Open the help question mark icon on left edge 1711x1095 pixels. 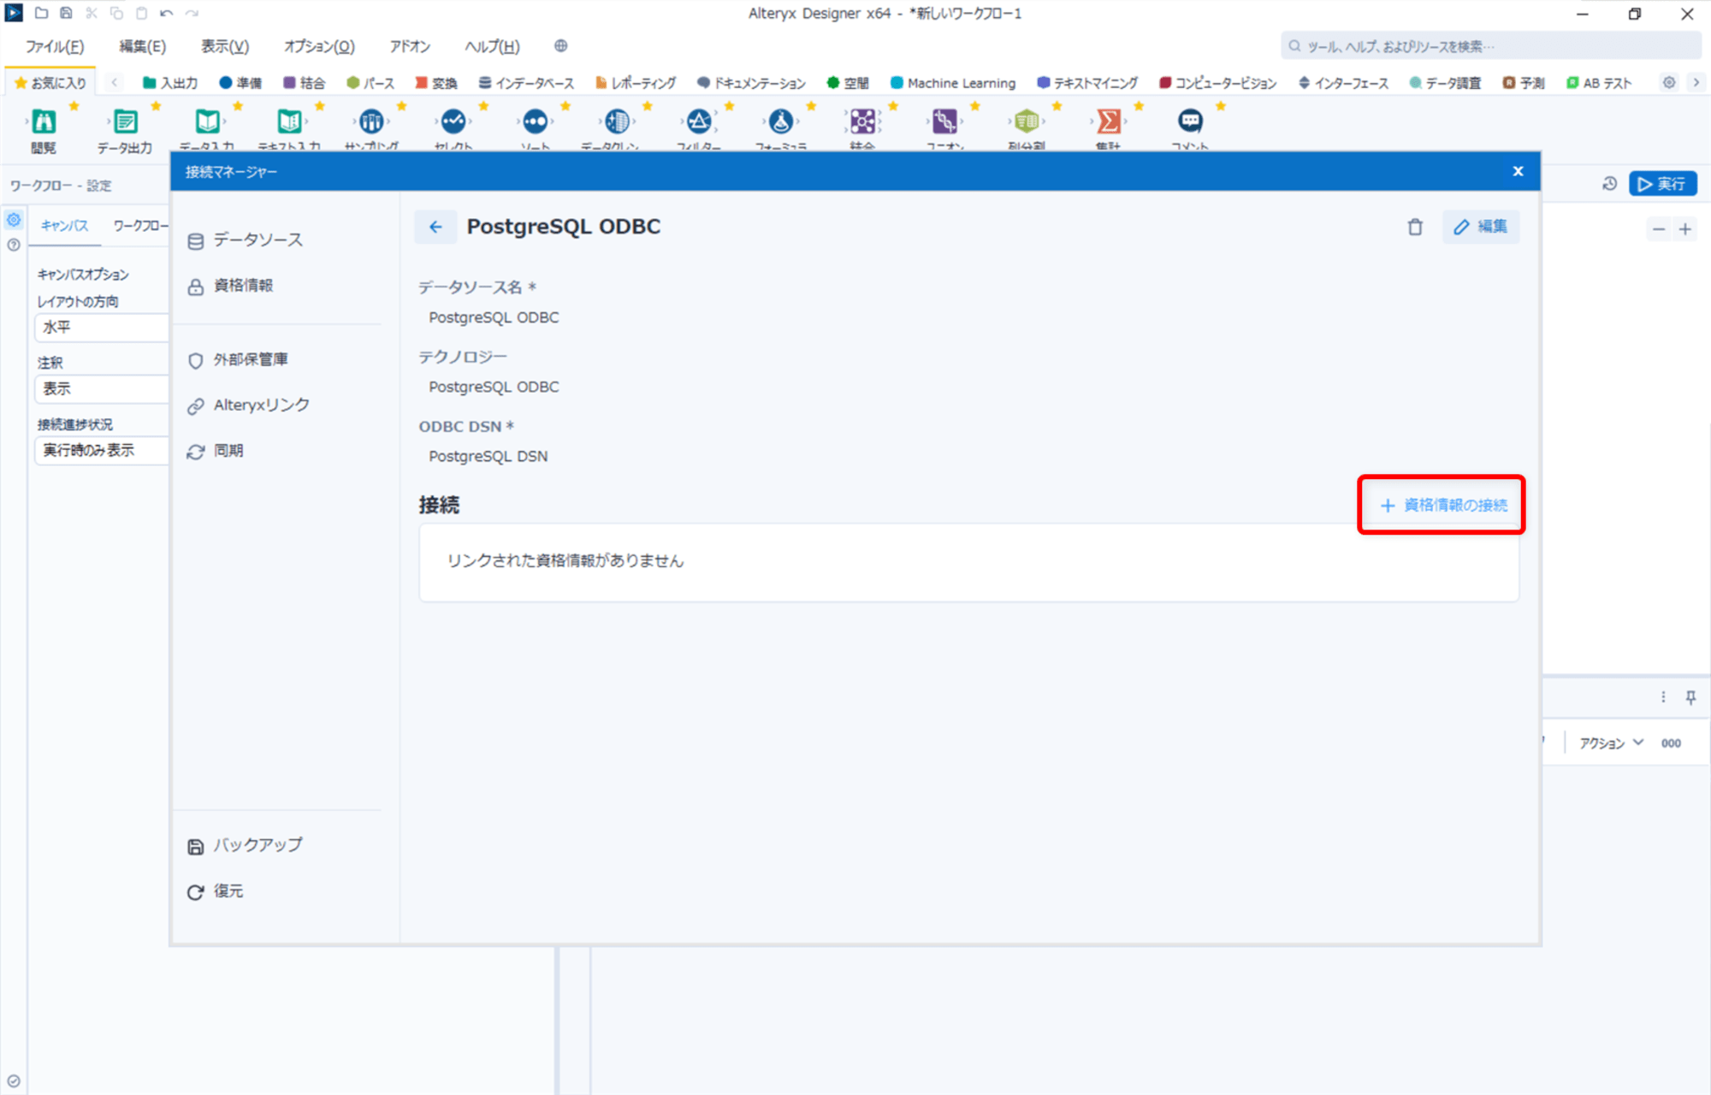14,245
